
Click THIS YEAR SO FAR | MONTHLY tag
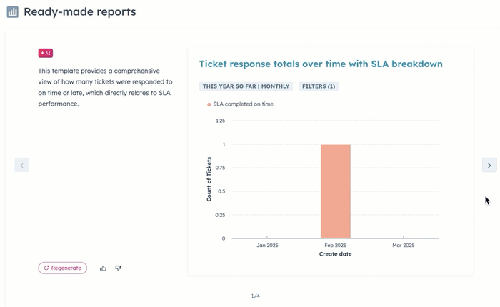(246, 86)
